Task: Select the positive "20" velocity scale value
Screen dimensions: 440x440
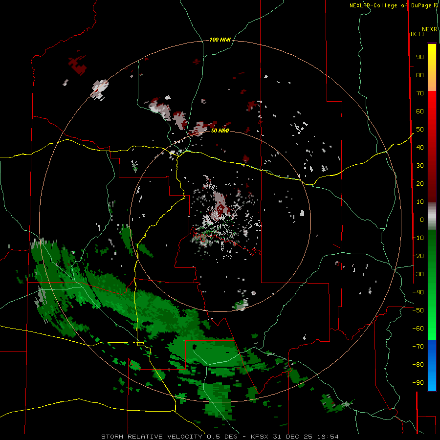Action: [420, 183]
